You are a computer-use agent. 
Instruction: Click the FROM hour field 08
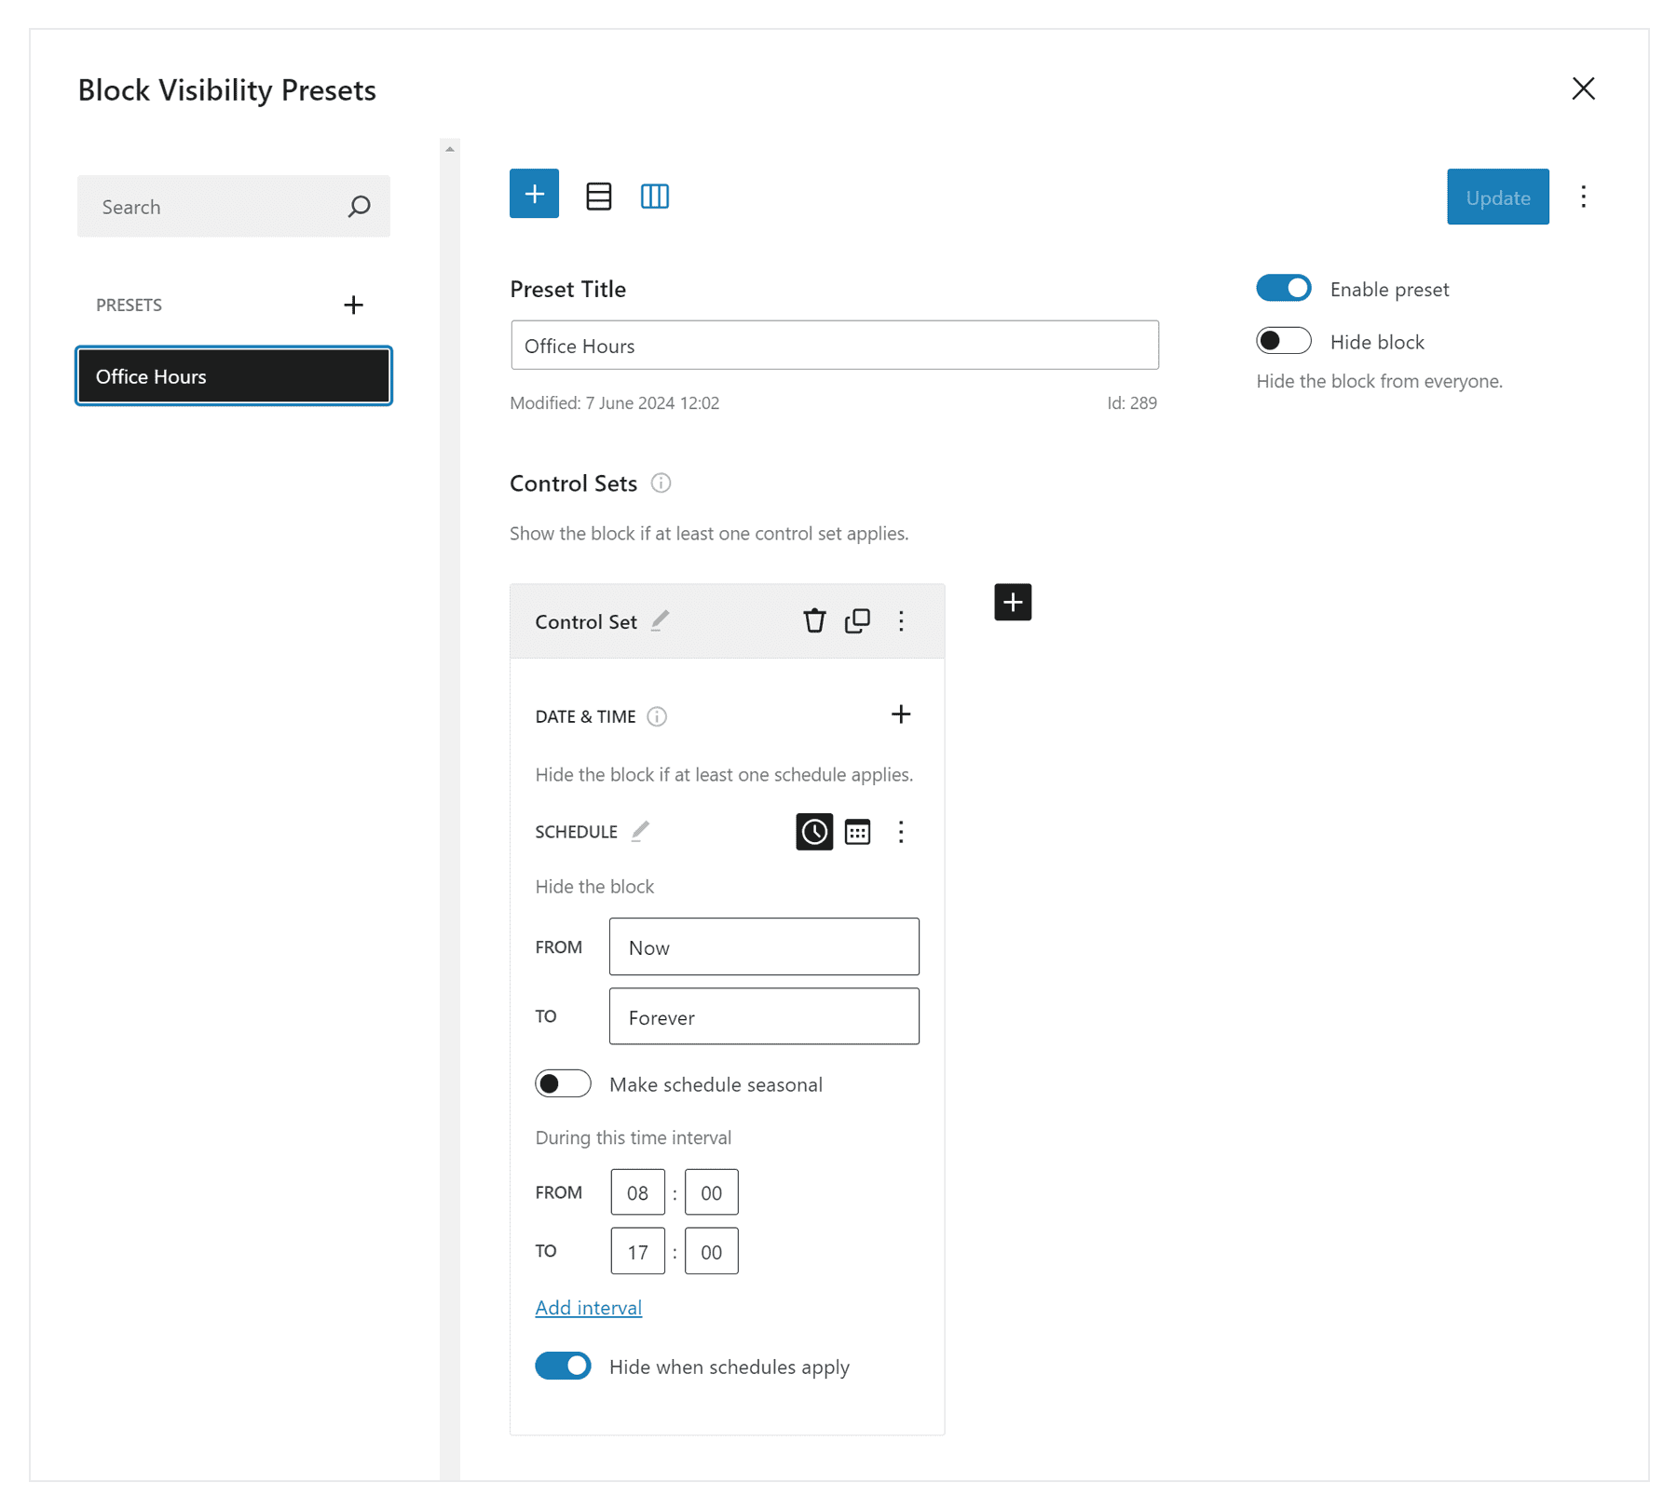coord(637,1192)
